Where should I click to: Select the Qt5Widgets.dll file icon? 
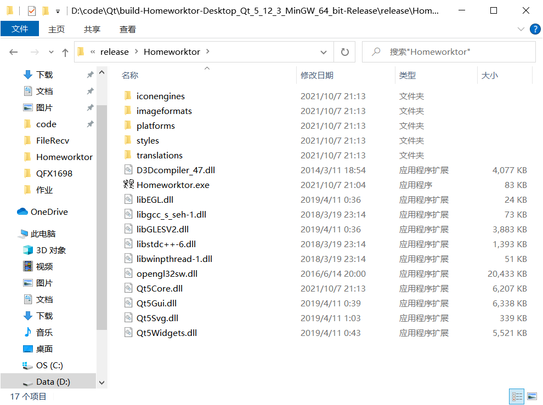(128, 332)
